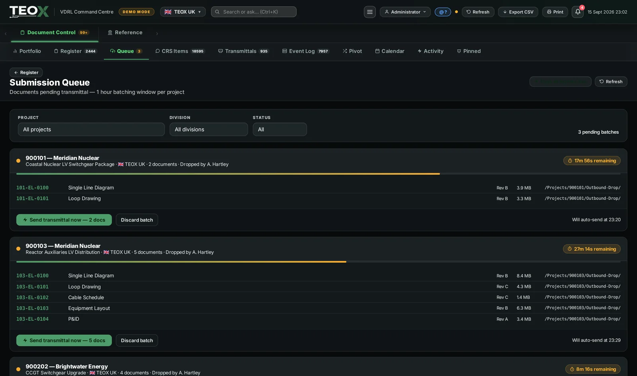The width and height of the screenshot is (637, 376).
Task: Open the Status filter dropdown
Action: (279, 129)
